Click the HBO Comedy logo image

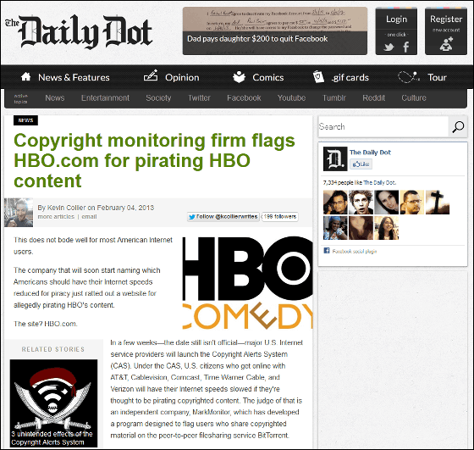pos(247,283)
